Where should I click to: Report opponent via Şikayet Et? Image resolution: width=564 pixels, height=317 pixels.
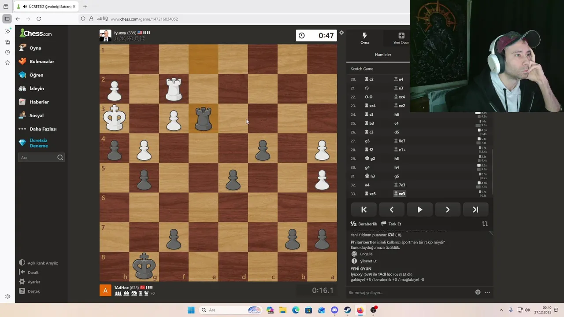pos(364,261)
